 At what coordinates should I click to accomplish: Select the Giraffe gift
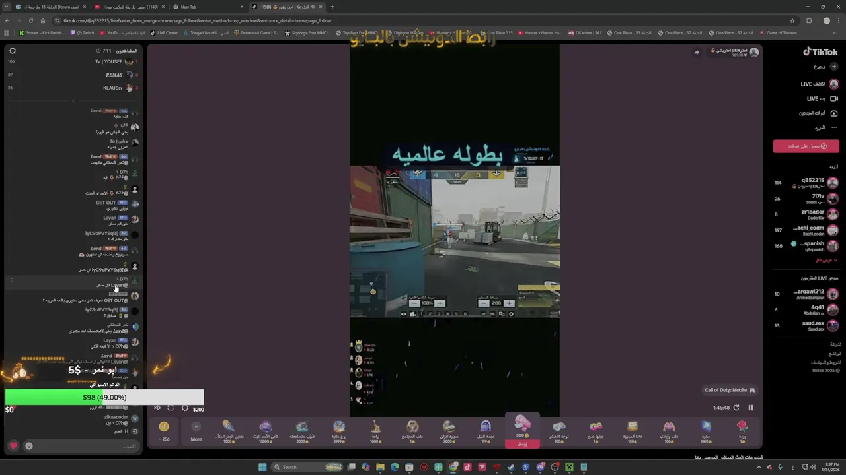pos(375,431)
